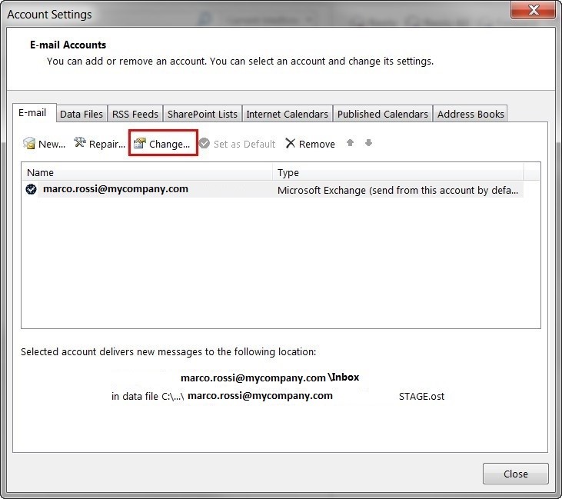Switch to the E-mail tab
The width and height of the screenshot is (562, 499).
click(x=34, y=113)
